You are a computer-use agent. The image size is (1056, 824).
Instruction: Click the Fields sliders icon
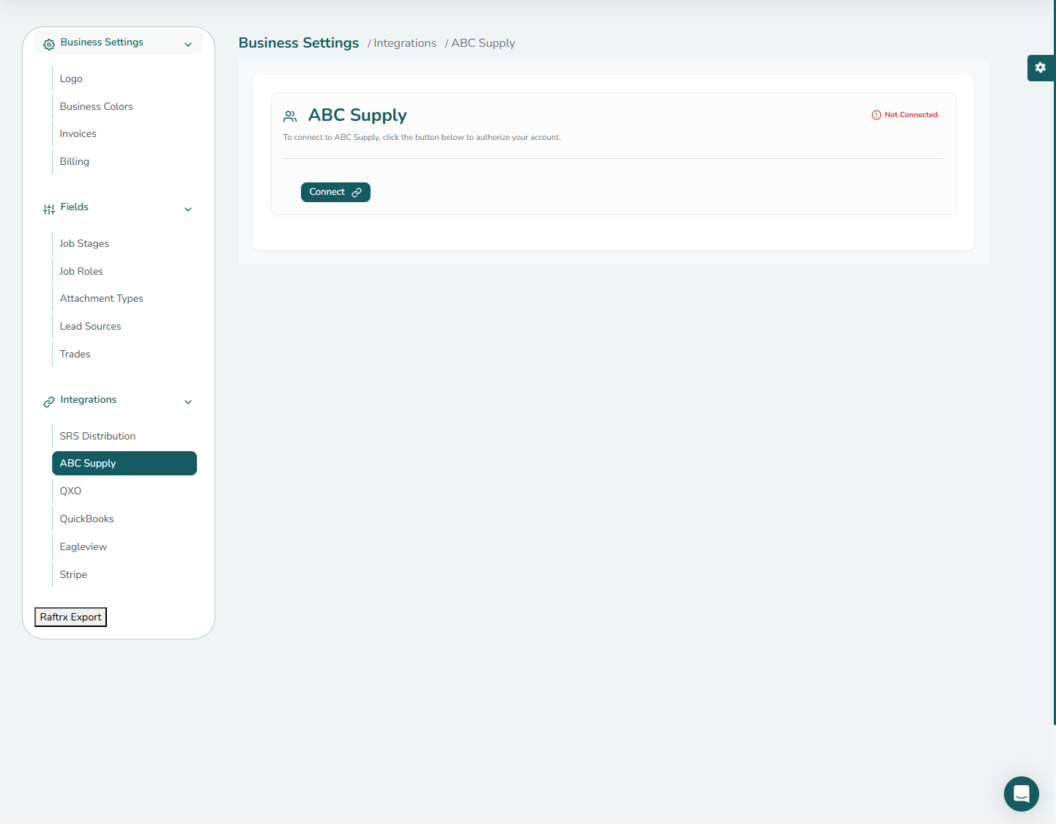(x=49, y=209)
